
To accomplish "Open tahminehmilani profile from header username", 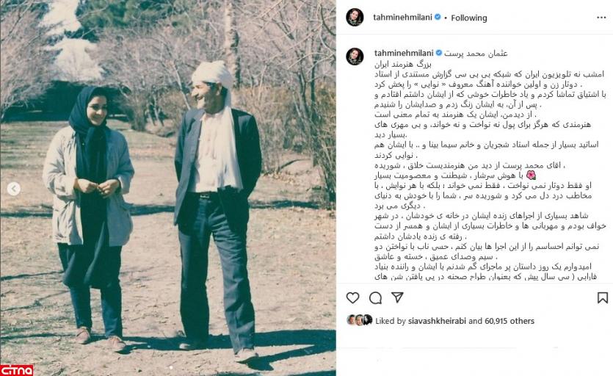I will click(403, 17).
